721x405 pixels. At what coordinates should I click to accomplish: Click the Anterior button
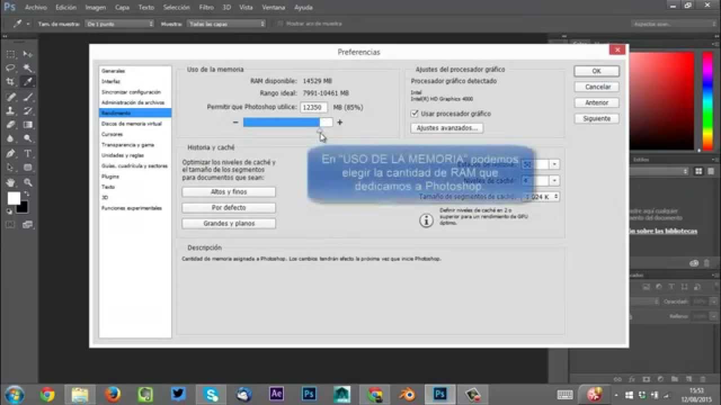pos(597,103)
